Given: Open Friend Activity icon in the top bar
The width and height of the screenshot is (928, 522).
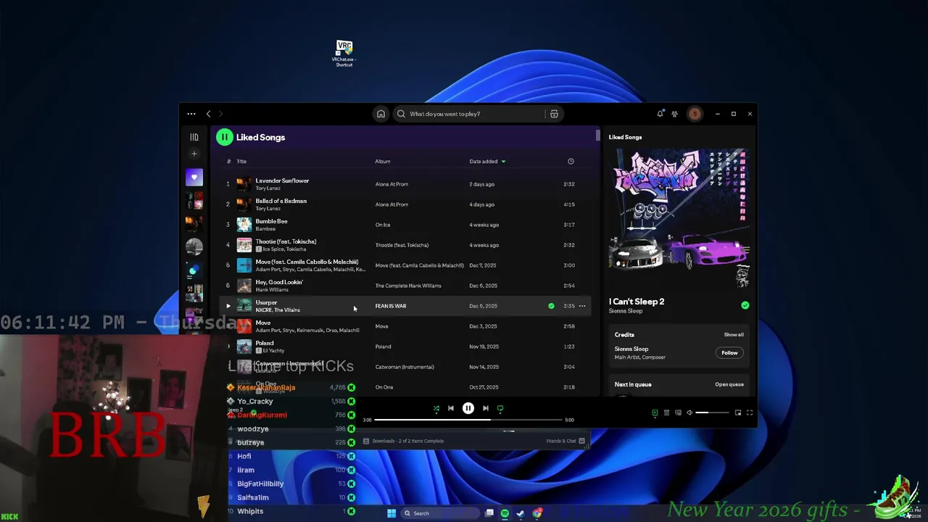Looking at the screenshot, I should [674, 114].
